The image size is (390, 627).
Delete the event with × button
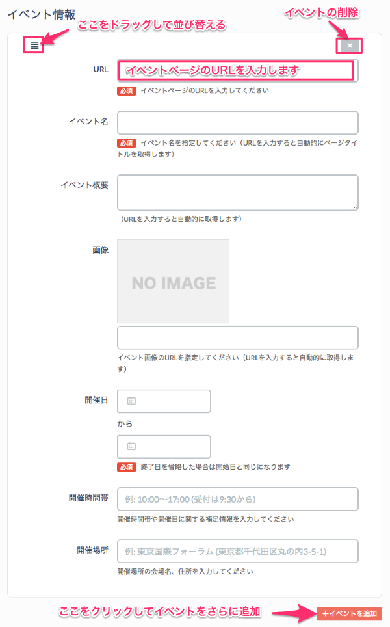point(350,46)
